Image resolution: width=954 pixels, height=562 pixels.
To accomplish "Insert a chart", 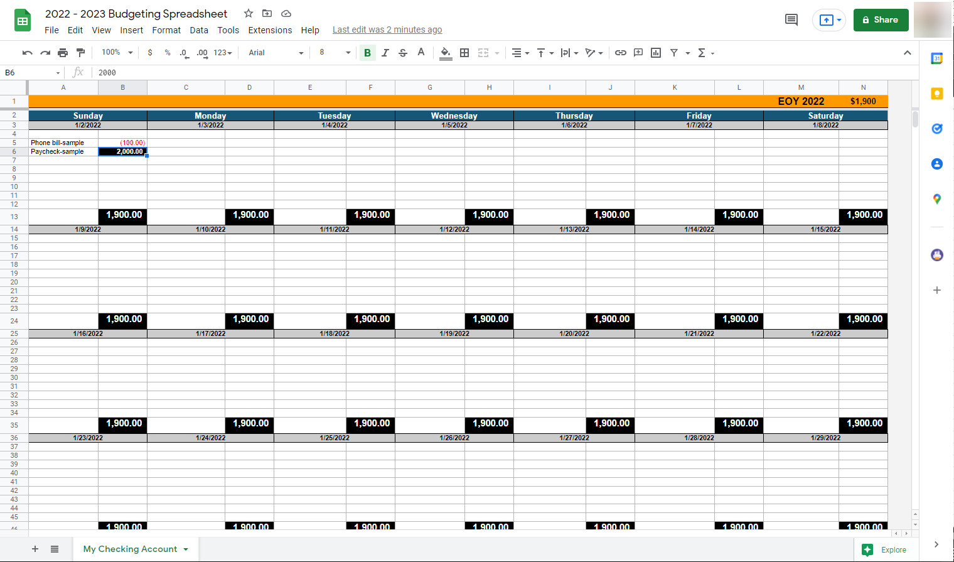I will (656, 53).
